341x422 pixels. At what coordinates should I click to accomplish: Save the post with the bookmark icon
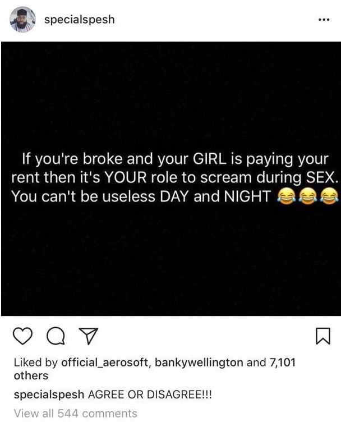pos(322,336)
